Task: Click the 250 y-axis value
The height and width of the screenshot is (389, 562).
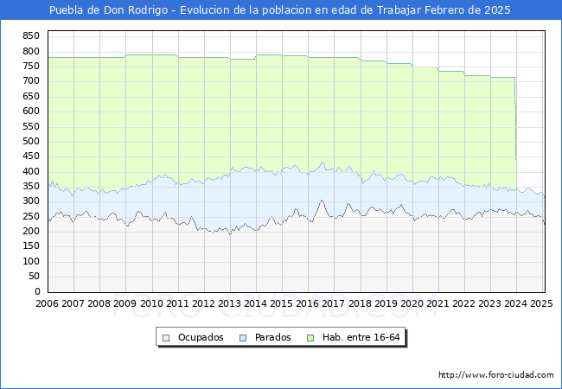Action: pos(31,216)
